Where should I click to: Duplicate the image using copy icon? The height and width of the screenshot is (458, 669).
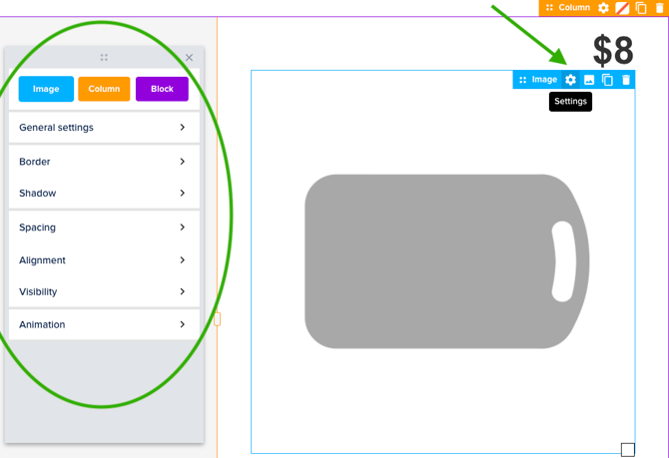tap(607, 80)
